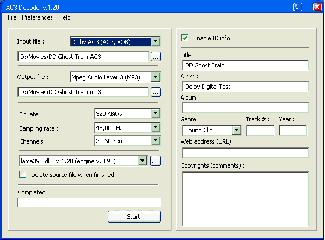
Task: Expand the Channels dropdown
Action: coord(156,141)
